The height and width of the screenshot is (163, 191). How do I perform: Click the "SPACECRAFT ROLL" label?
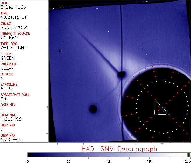point(15,95)
